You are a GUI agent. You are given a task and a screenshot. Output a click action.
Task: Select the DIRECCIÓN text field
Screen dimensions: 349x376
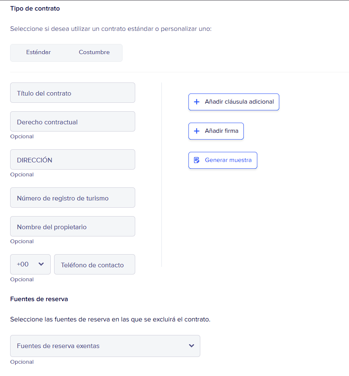[x=73, y=160]
